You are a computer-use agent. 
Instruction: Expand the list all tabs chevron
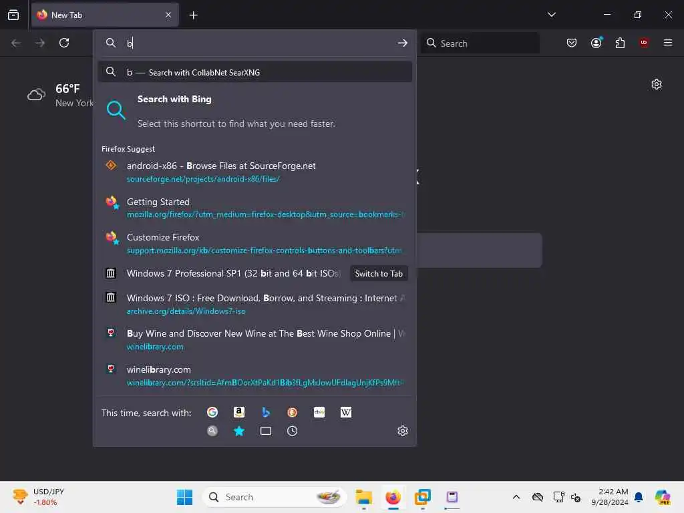pyautogui.click(x=551, y=15)
